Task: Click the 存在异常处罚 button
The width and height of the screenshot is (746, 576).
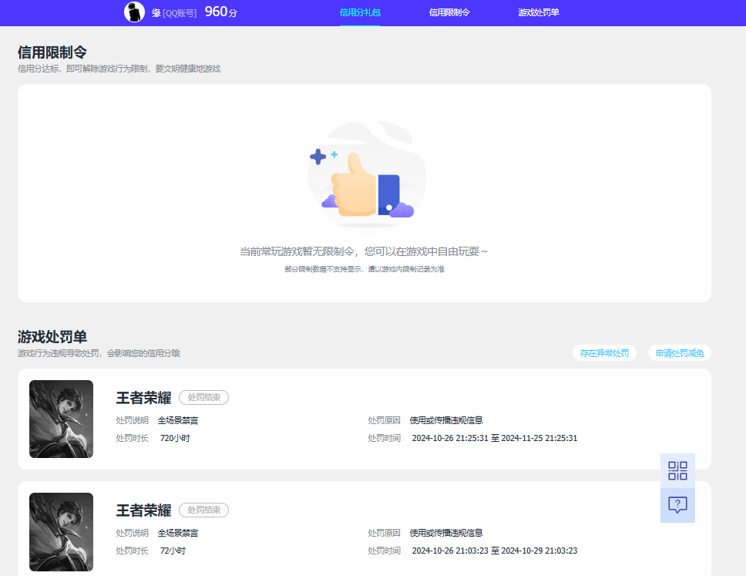Action: click(604, 352)
